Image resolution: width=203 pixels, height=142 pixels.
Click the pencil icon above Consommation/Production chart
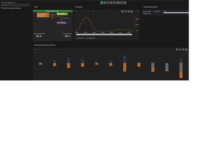pyautogui.click(x=180, y=49)
